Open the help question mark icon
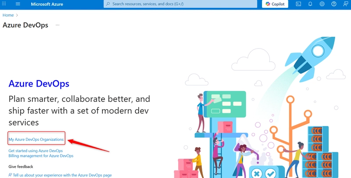 [334, 4]
